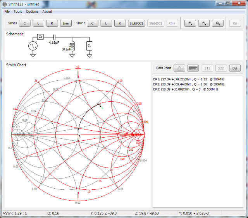248x218 pixels.
Task: Click the Z: 59.87 -j9.63 readout
Action: point(147,213)
